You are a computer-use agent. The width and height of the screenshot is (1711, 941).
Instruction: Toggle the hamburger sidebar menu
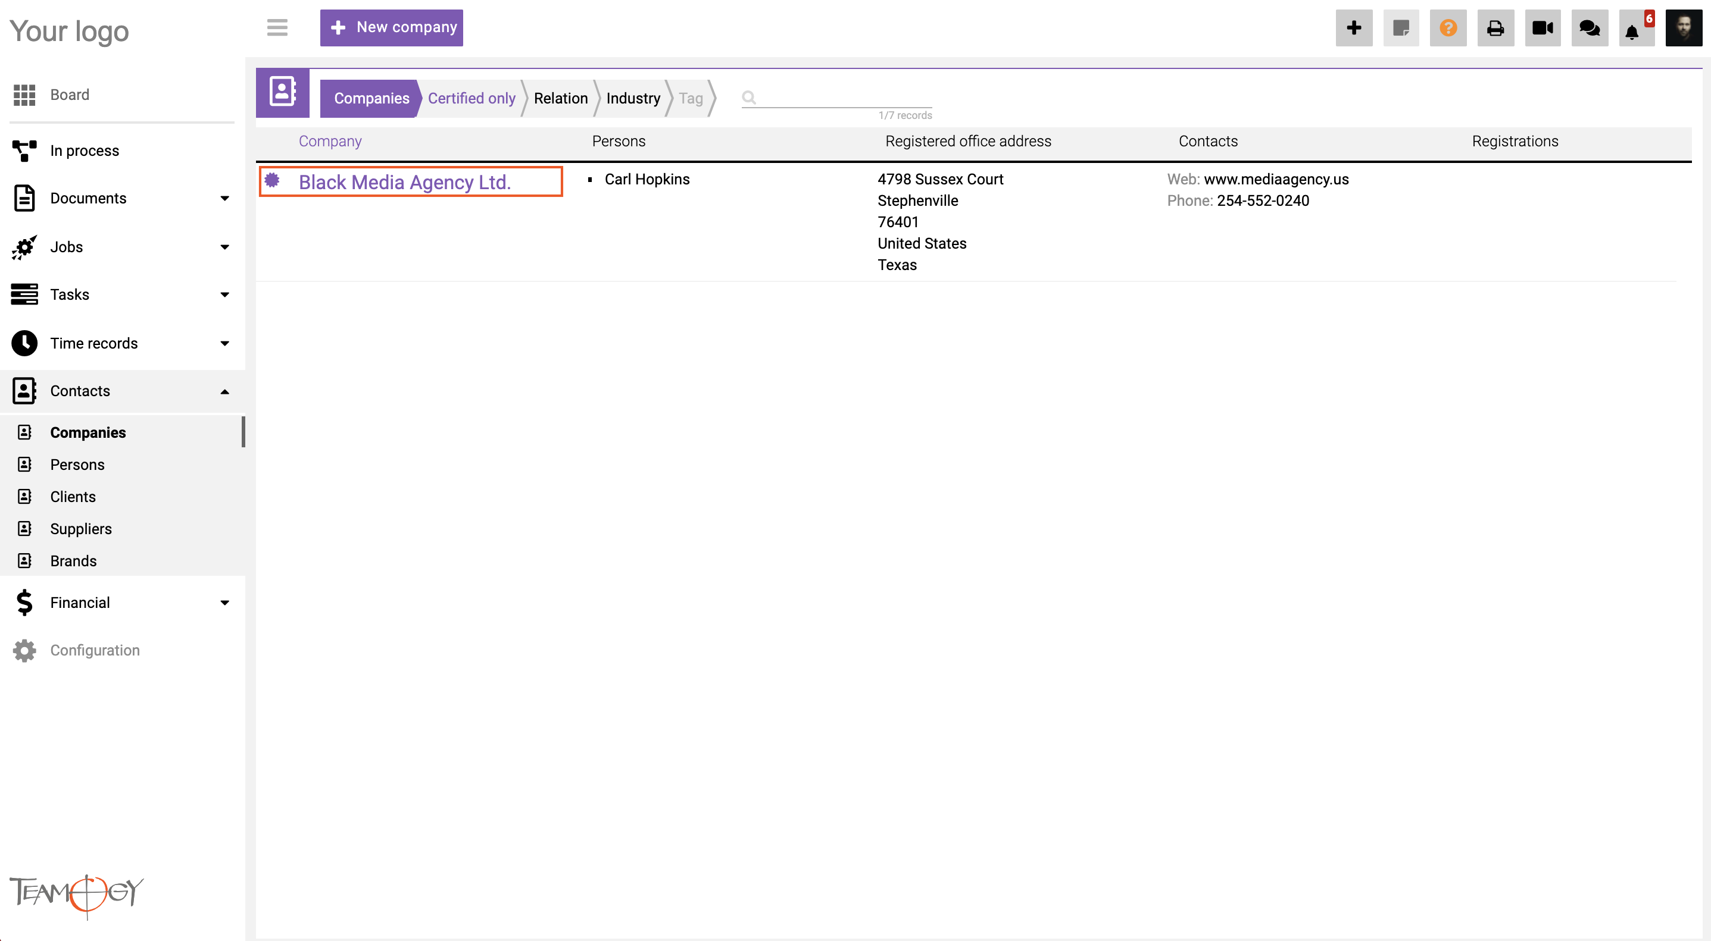click(x=277, y=28)
